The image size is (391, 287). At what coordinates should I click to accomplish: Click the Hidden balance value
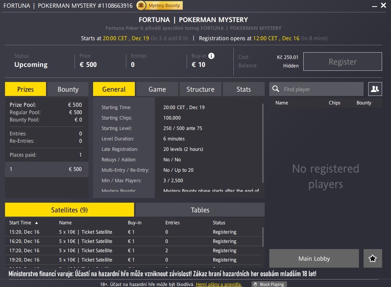coord(291,66)
